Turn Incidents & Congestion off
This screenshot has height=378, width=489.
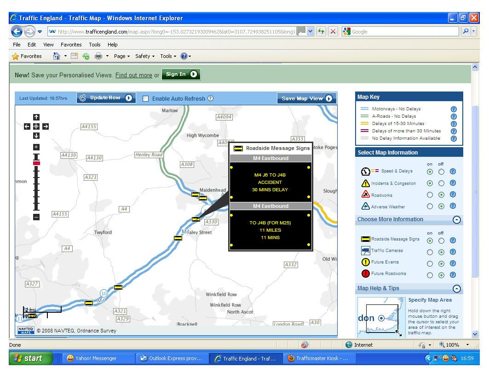(x=441, y=183)
